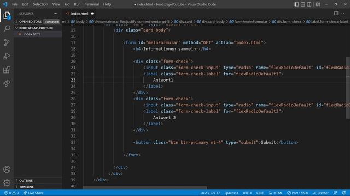This screenshot has width=350, height=196.
Task: Click breadcrumb div.card
Action: pyautogui.click(x=183, y=22)
